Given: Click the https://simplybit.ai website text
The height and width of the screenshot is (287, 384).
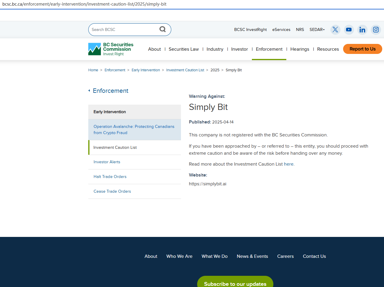Looking at the screenshot, I should point(207,184).
